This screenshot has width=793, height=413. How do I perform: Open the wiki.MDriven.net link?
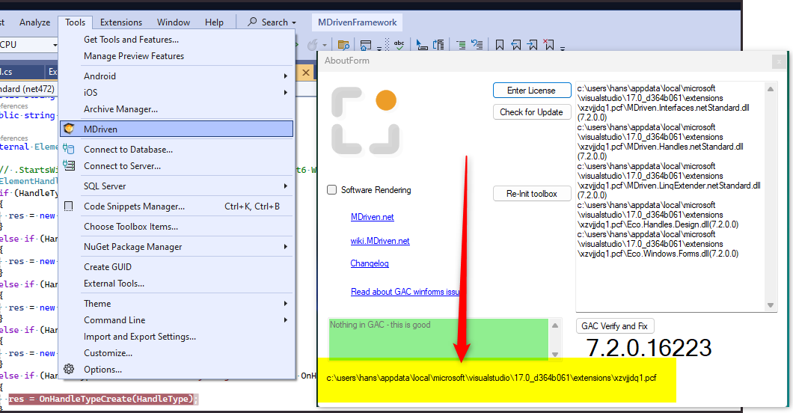click(x=380, y=241)
